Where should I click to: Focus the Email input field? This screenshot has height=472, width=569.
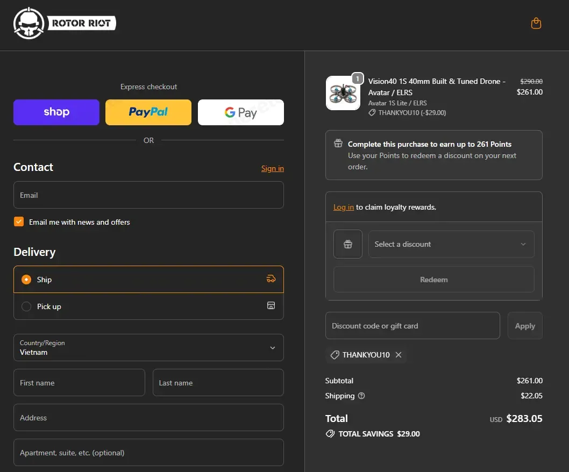pyautogui.click(x=148, y=195)
